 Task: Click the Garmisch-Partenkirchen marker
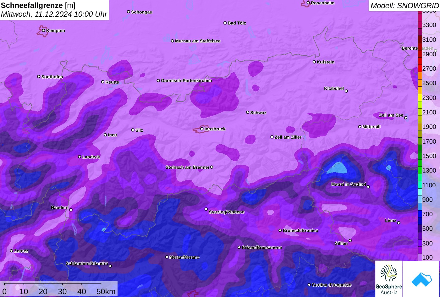[x=158, y=80]
